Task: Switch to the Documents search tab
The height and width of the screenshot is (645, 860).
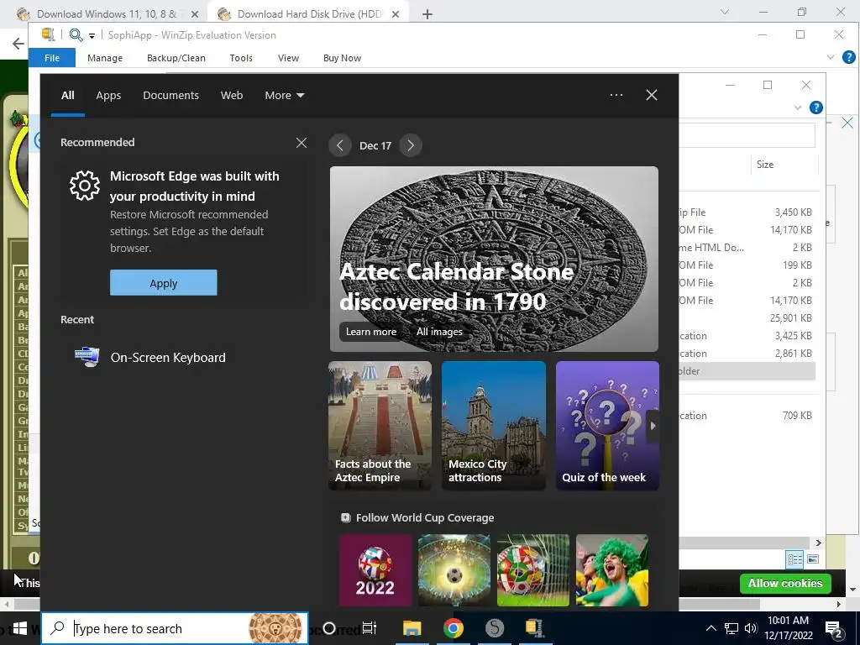Action: (170, 96)
